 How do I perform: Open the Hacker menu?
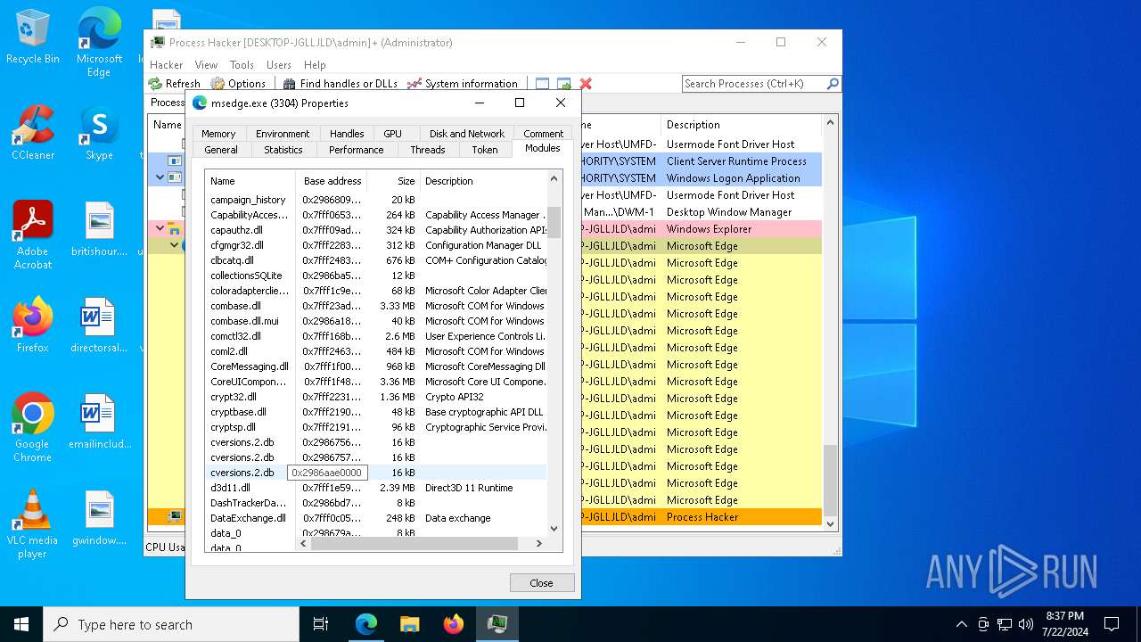(x=167, y=65)
